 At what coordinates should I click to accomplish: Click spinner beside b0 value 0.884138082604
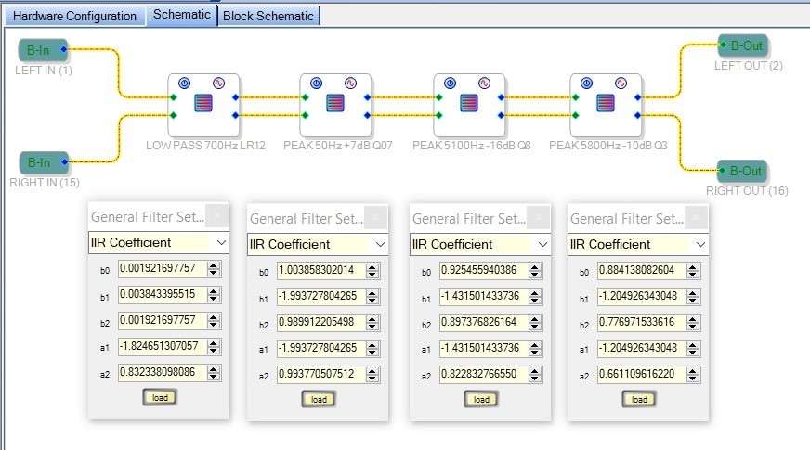pyautogui.click(x=693, y=270)
